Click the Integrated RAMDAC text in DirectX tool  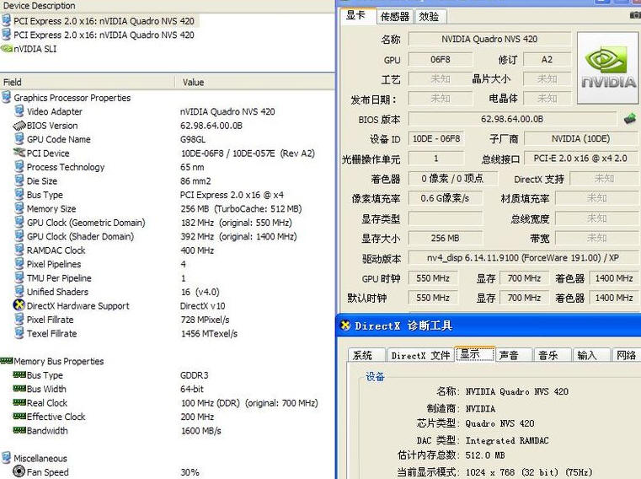pos(507,440)
